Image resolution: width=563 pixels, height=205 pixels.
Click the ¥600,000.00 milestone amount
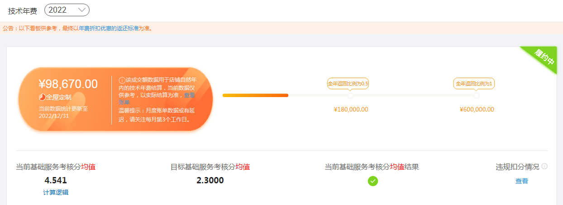(477, 109)
